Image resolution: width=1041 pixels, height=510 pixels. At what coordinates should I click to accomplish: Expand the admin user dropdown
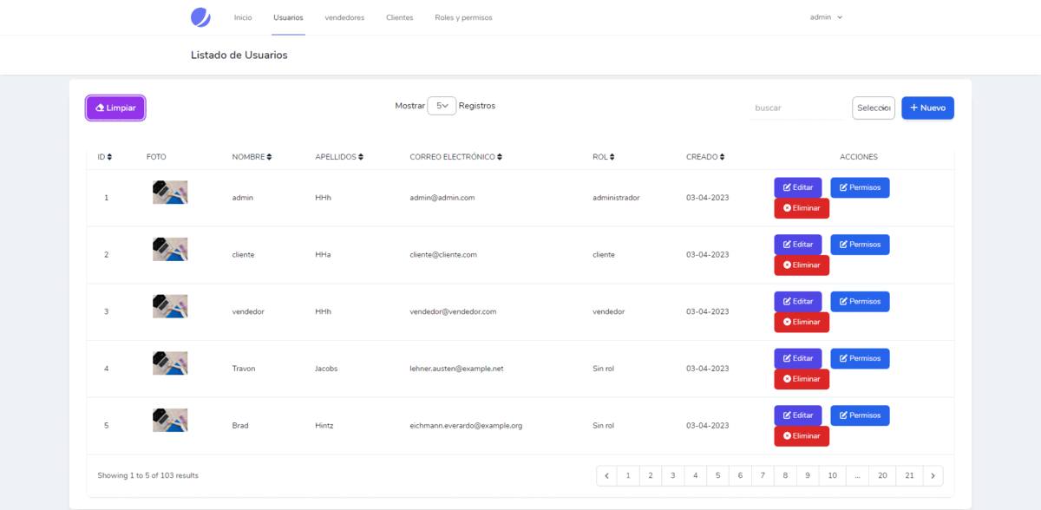826,17
